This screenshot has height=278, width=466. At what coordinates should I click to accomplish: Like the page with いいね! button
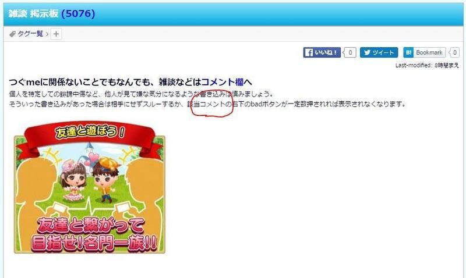pyautogui.click(x=322, y=52)
